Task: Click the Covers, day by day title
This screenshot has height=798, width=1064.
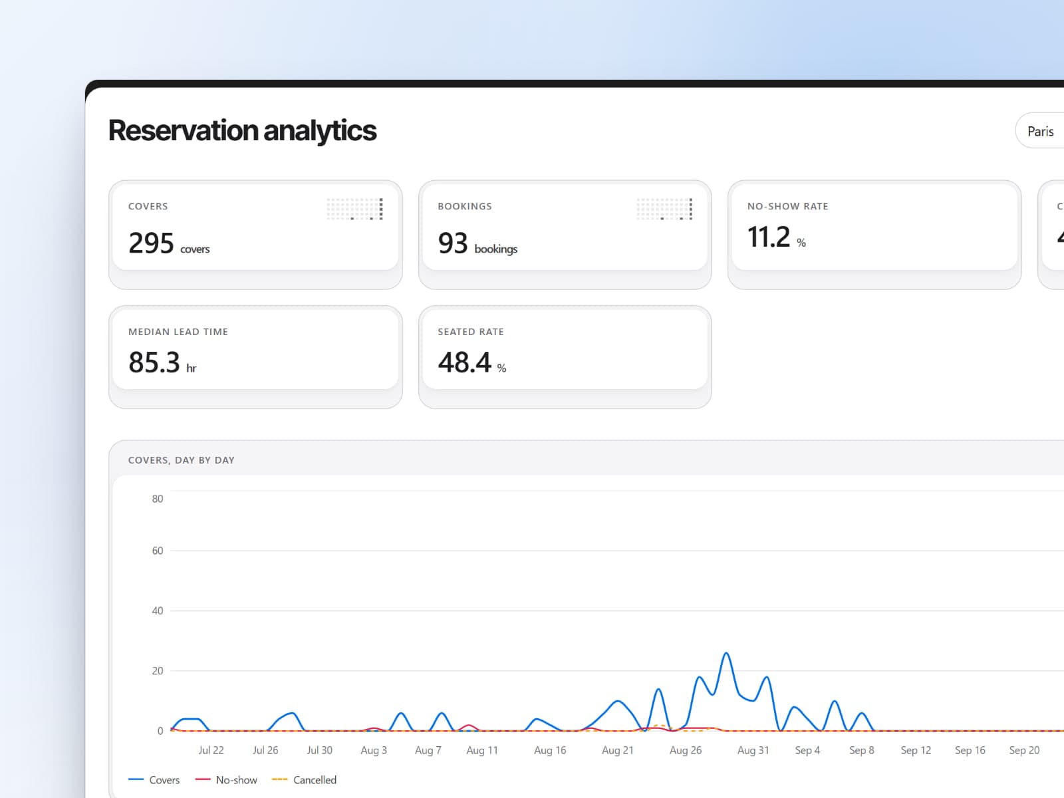Action: point(182,460)
